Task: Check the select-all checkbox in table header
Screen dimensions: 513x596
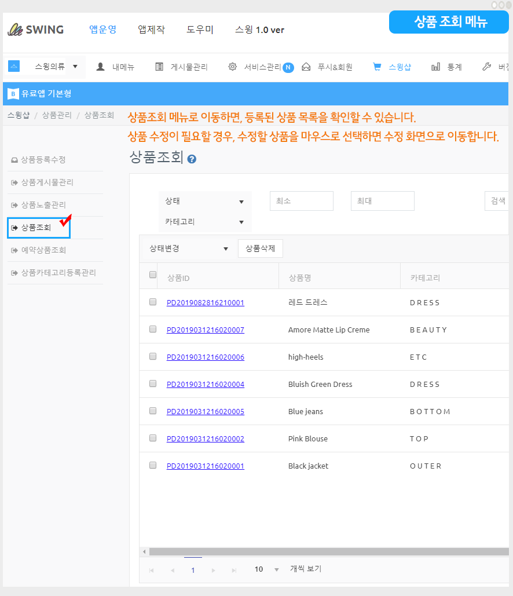Action: tap(153, 275)
